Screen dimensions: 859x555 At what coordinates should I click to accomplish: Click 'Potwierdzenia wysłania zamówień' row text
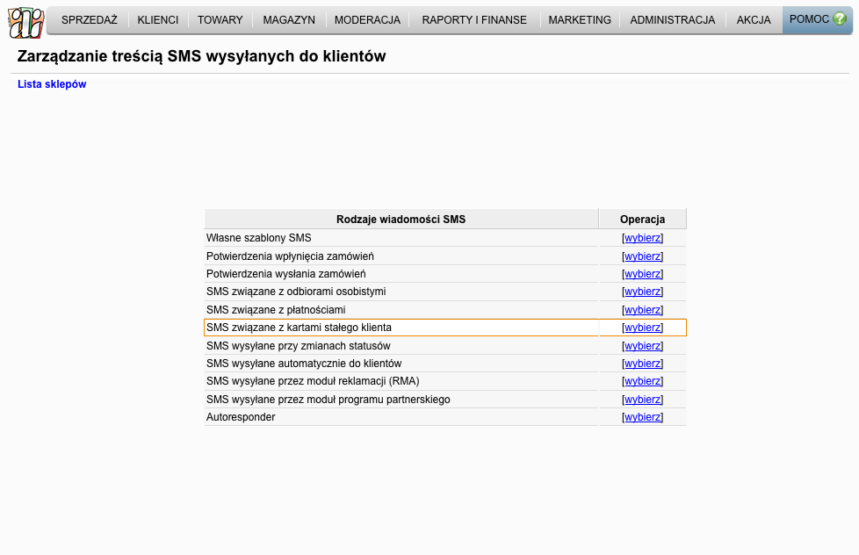pos(286,274)
